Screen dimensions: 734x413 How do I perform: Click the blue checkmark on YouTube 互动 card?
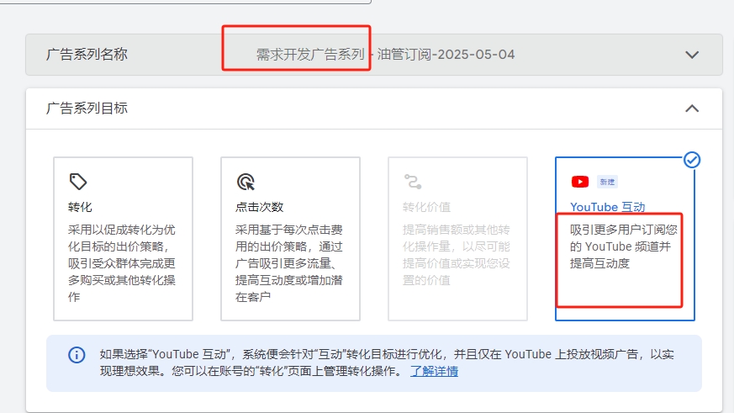coord(692,160)
